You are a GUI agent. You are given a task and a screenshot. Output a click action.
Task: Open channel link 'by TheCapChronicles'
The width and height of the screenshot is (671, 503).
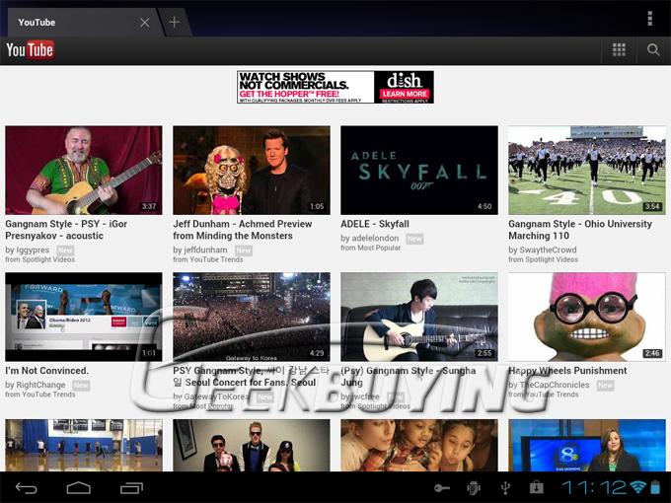pyautogui.click(x=549, y=385)
